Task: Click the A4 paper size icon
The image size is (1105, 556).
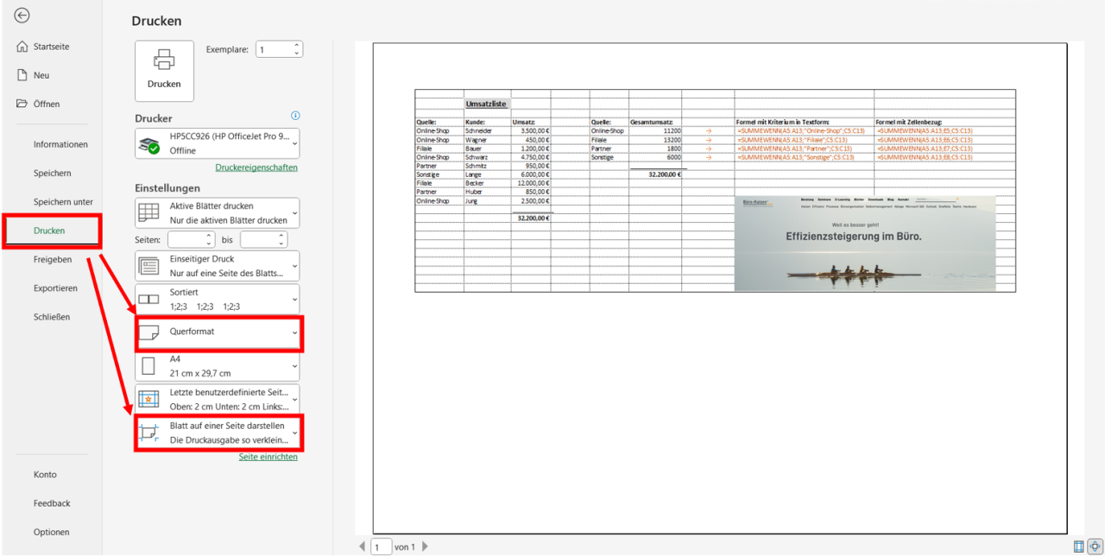Action: click(x=148, y=366)
